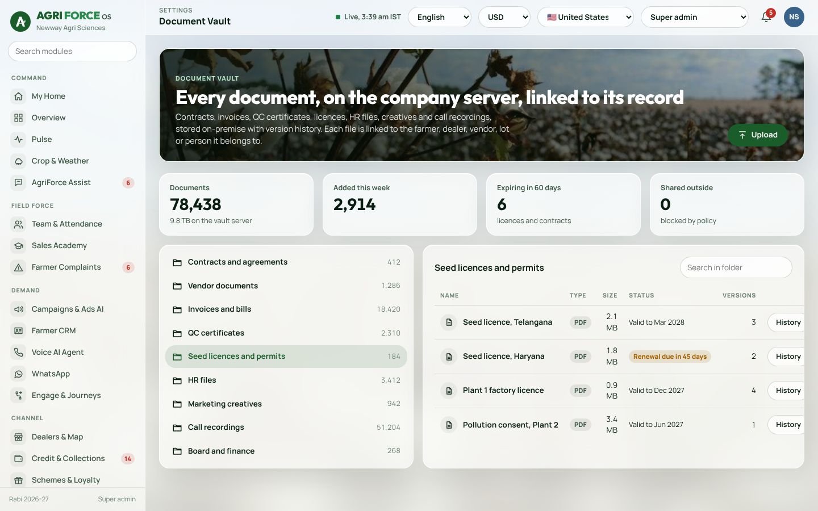818x511 pixels.
Task: Open Board and finance folder
Action: click(286, 451)
